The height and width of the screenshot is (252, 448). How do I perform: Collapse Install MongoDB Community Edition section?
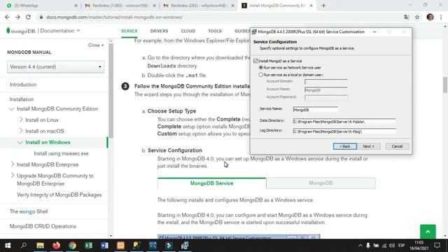[12, 109]
